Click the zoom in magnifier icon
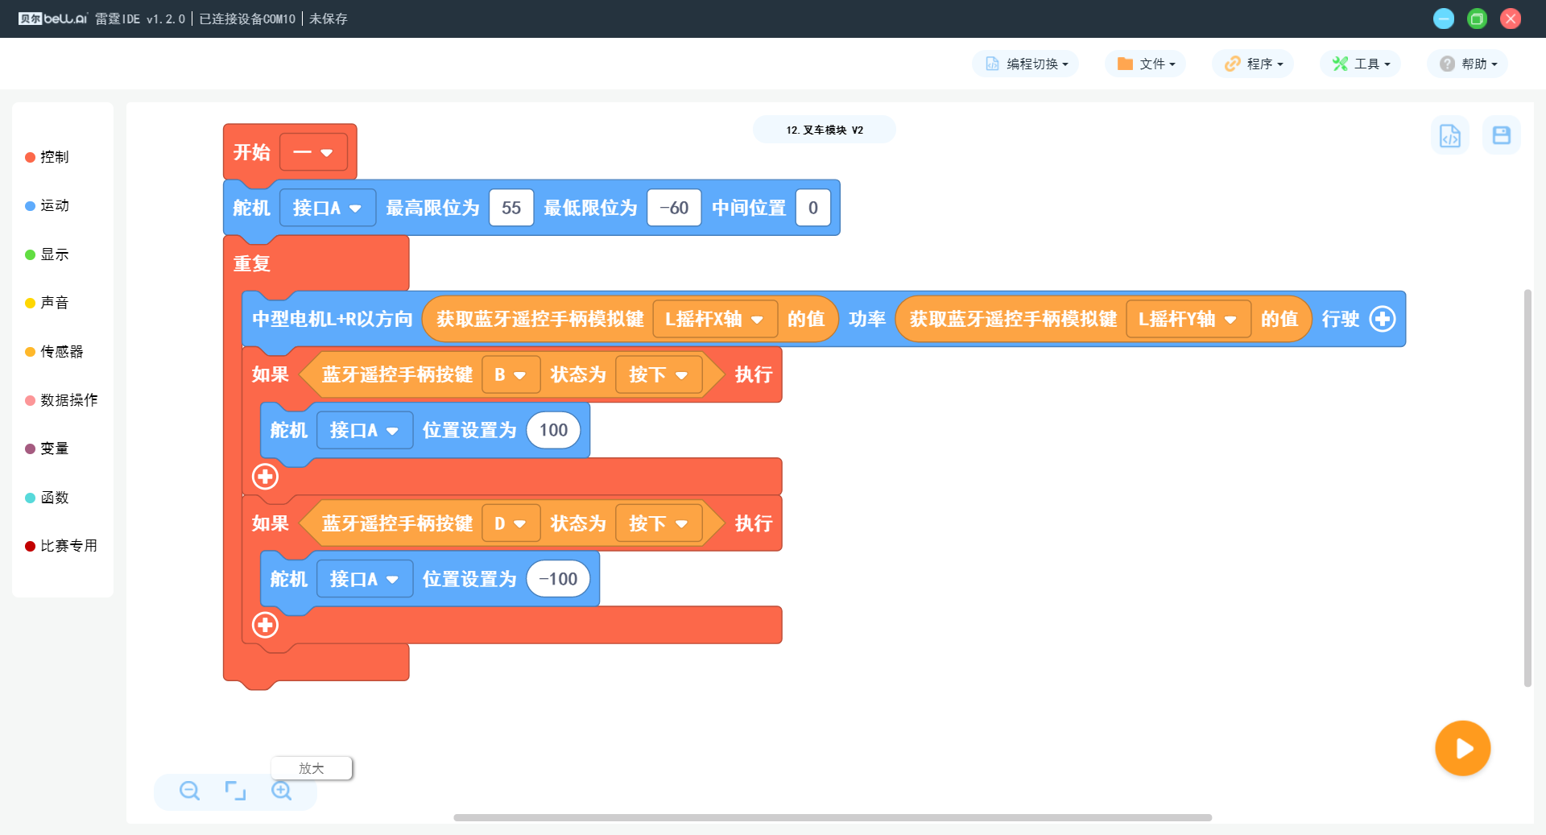The height and width of the screenshot is (835, 1546). [282, 791]
